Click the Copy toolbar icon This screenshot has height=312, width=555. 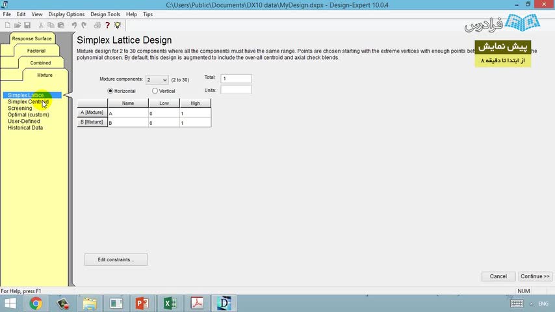point(51,25)
